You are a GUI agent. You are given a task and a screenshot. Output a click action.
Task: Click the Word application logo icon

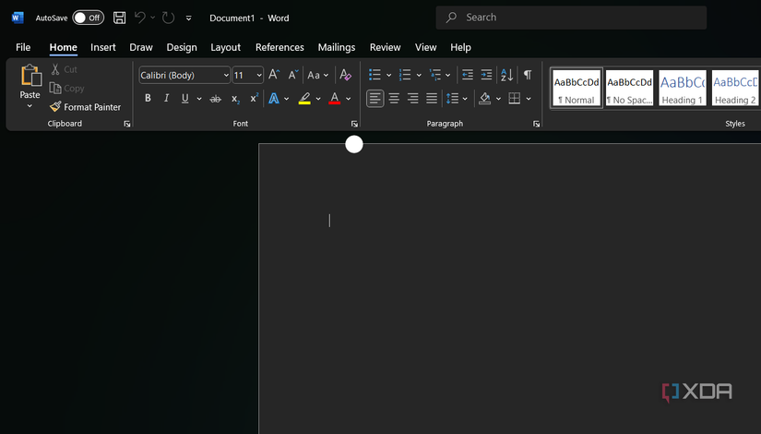coord(18,18)
